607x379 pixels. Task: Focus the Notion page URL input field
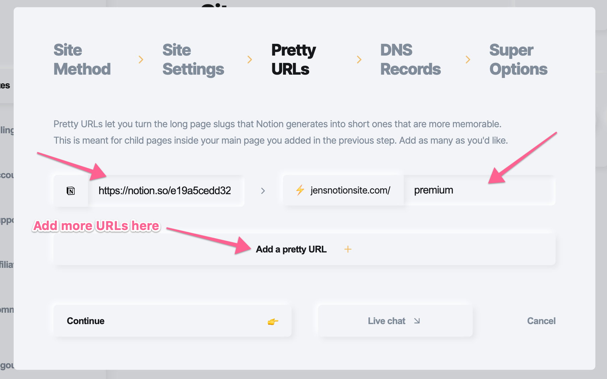166,191
